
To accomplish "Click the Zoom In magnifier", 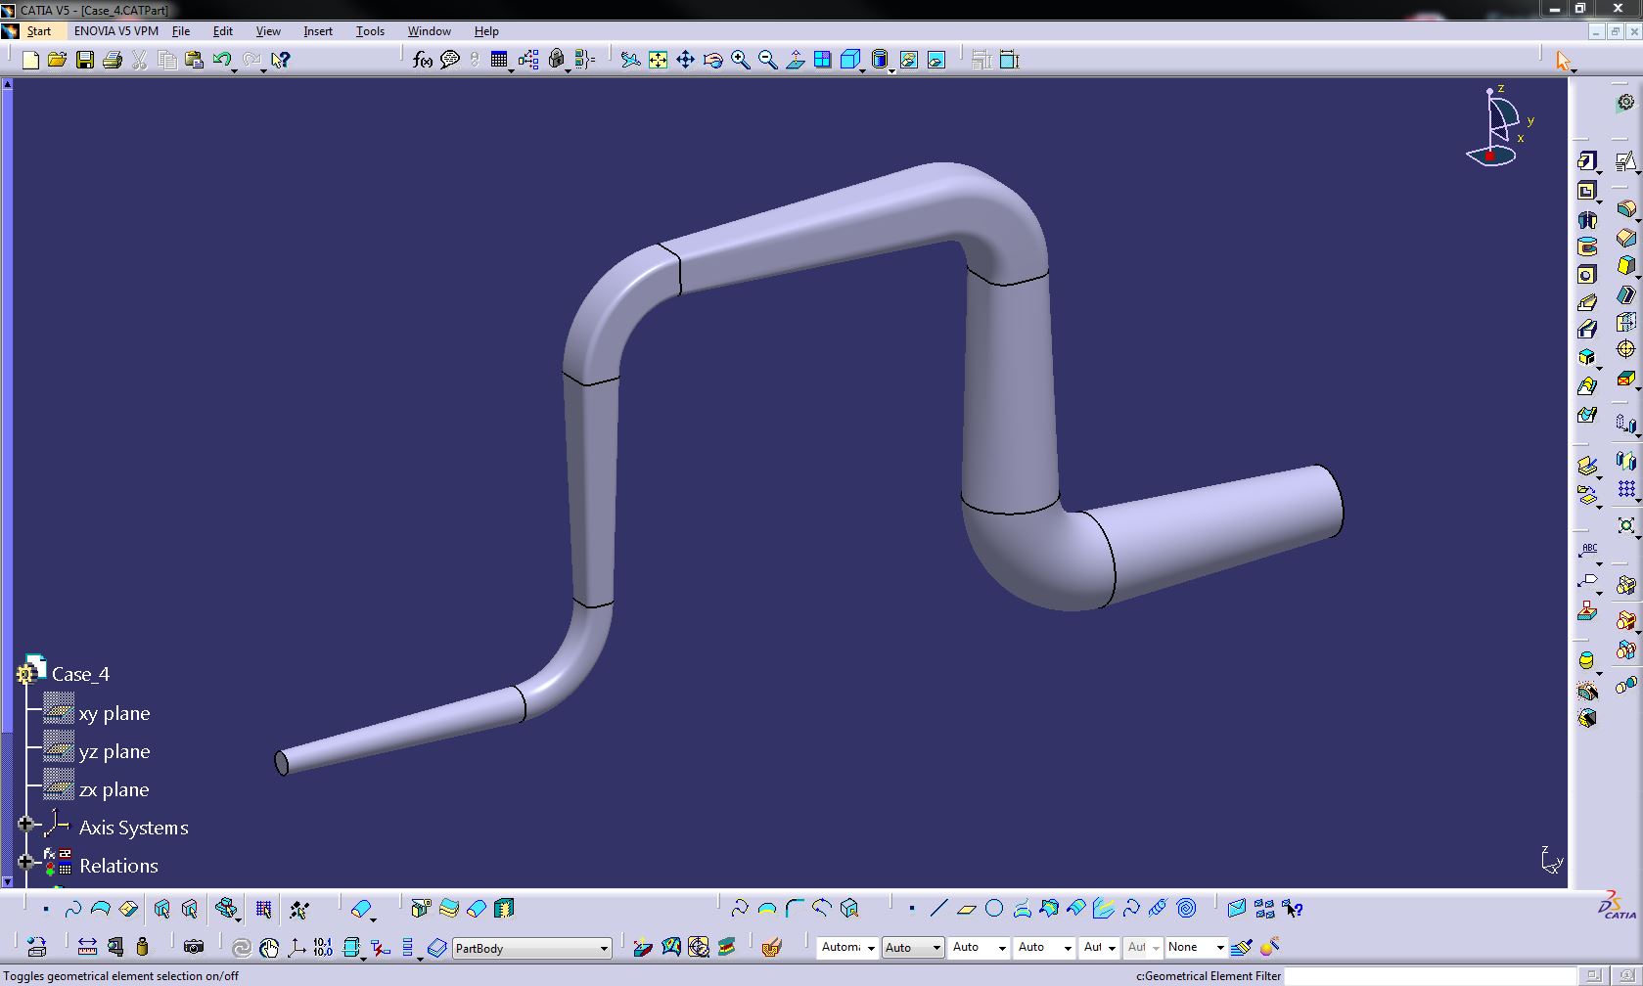I will 741,61.
